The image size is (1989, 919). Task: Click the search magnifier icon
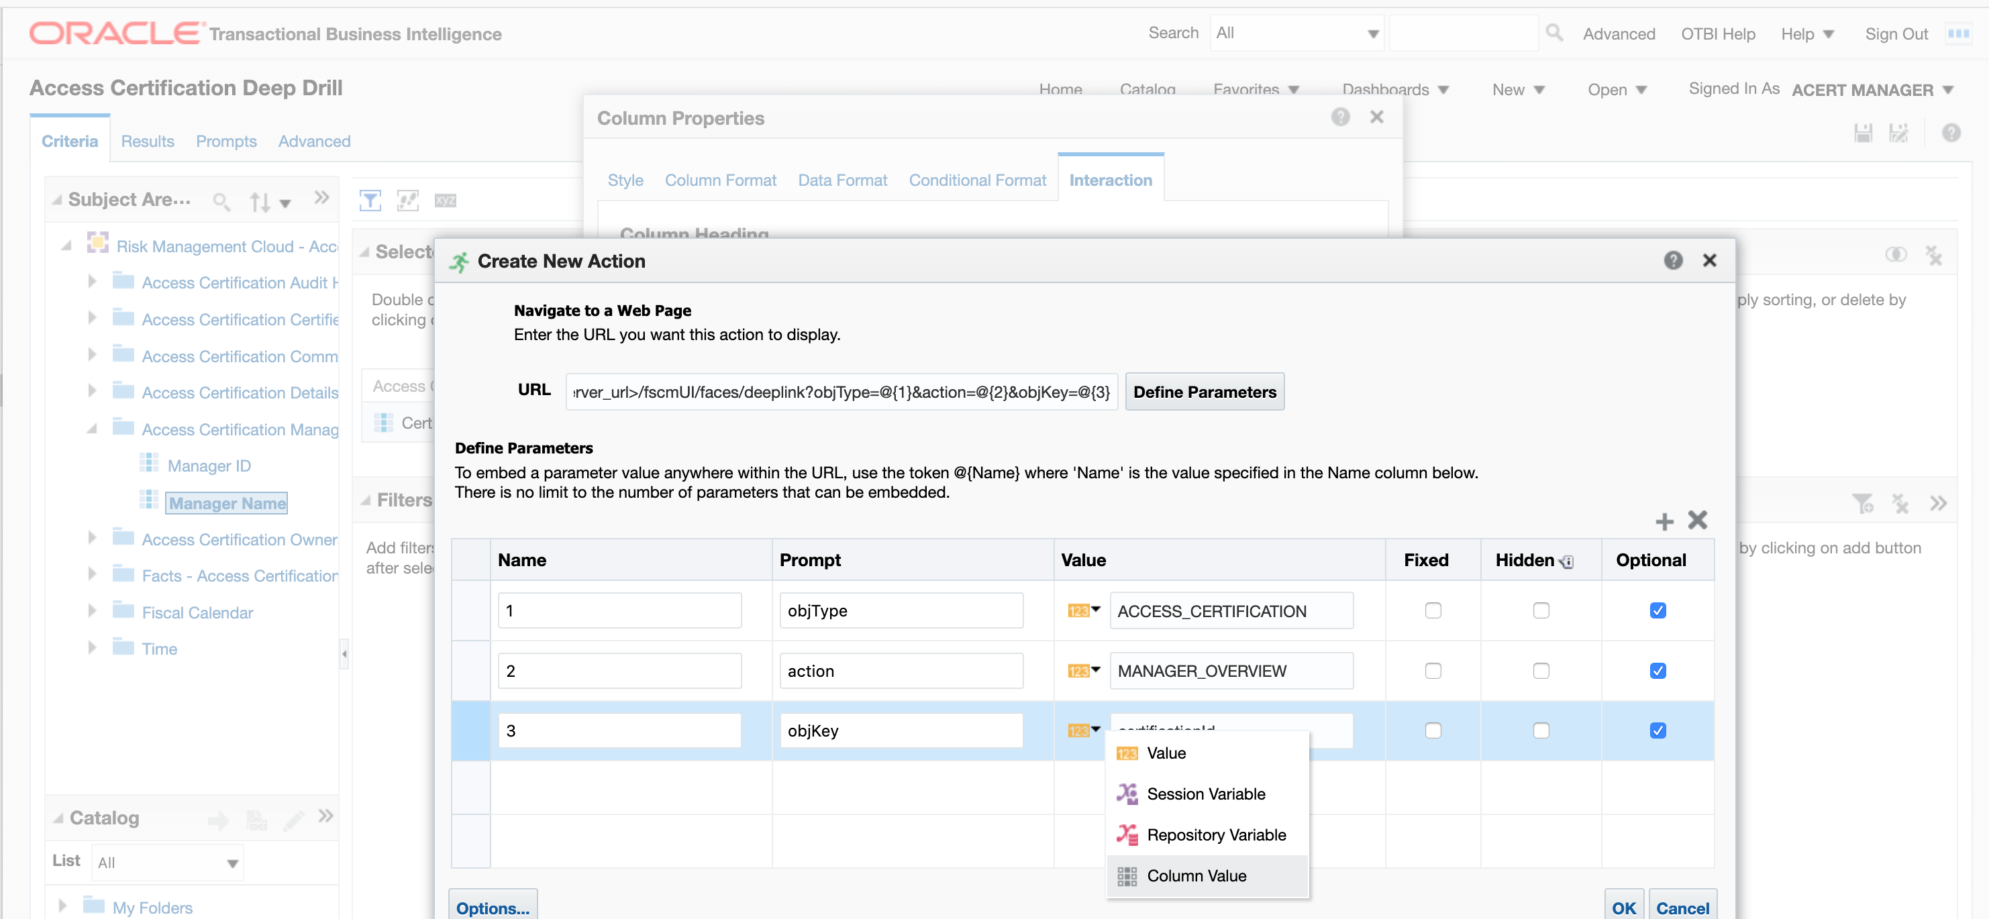pos(1553,32)
